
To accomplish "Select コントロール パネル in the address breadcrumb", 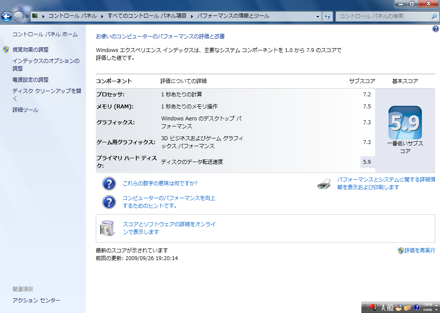I will 73,16.
